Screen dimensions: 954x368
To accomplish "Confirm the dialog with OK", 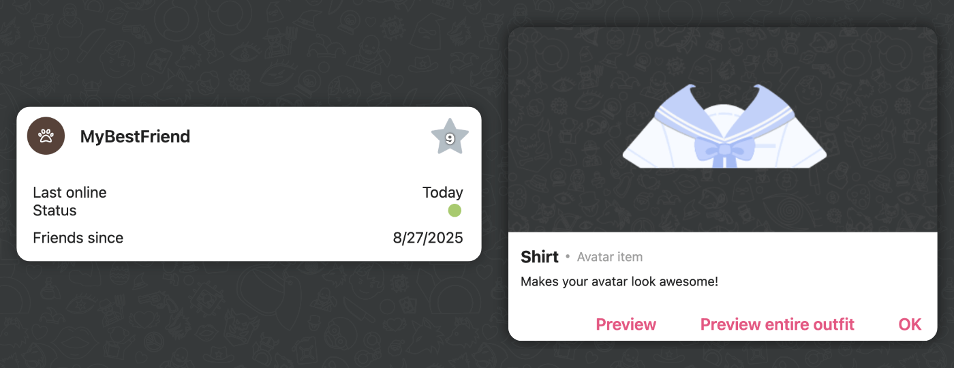I will (910, 324).
